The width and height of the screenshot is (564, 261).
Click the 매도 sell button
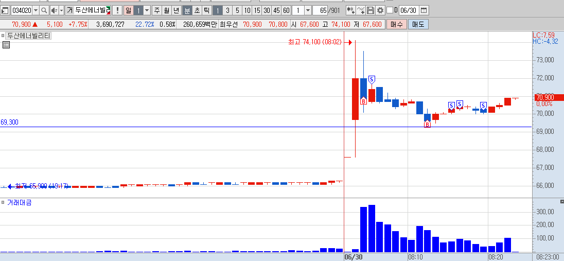pyautogui.click(x=418, y=25)
